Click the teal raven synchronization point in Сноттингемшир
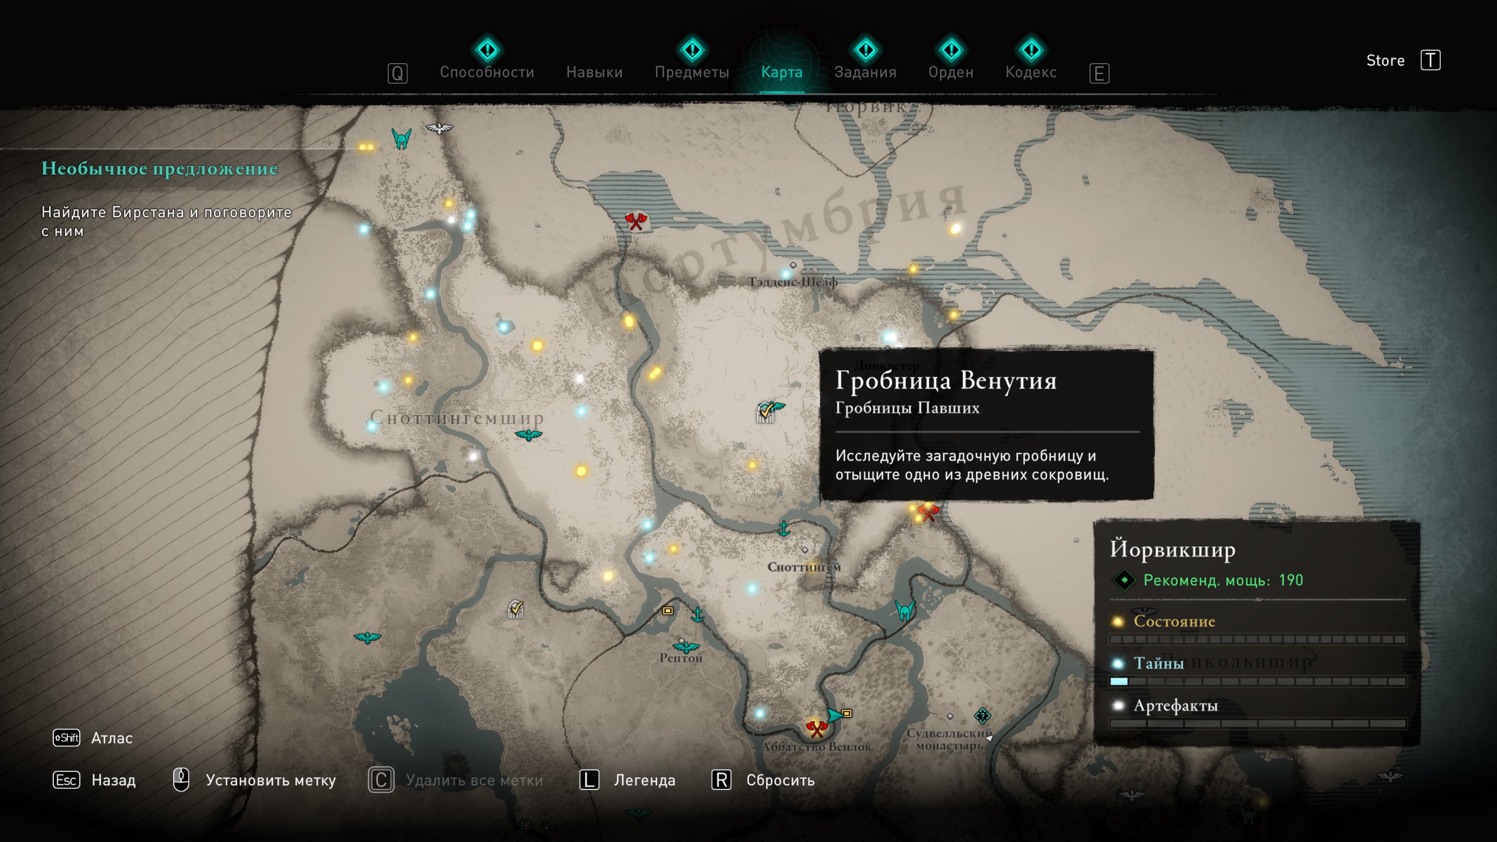1497x842 pixels. pos(529,435)
